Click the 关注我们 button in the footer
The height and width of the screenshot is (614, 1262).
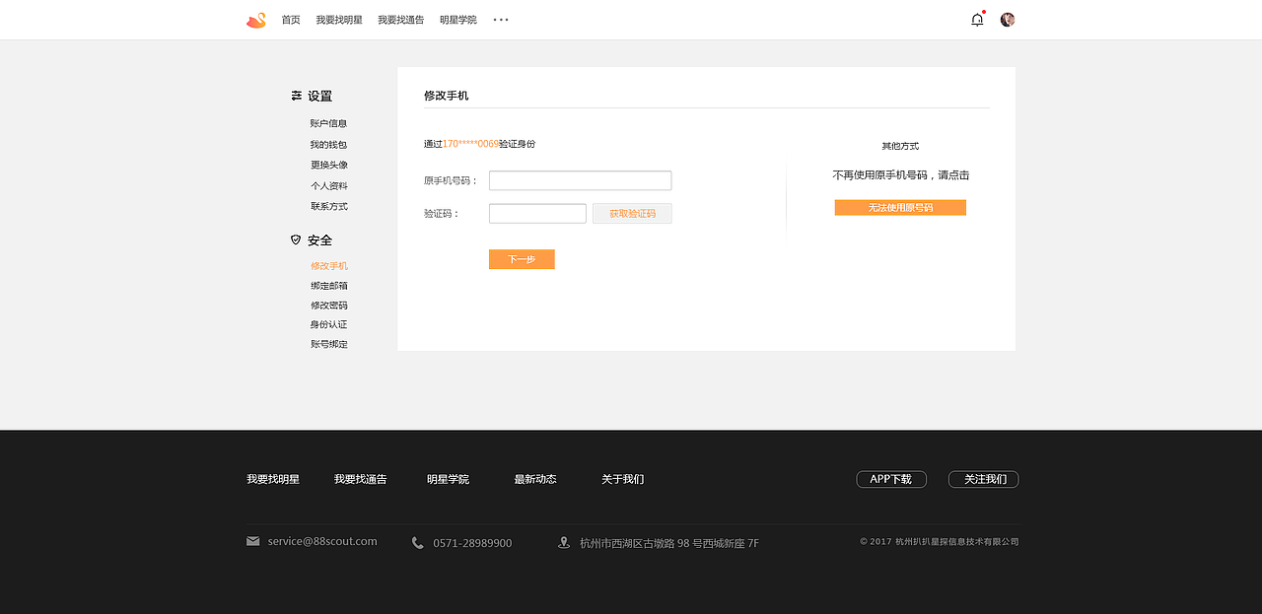982,478
